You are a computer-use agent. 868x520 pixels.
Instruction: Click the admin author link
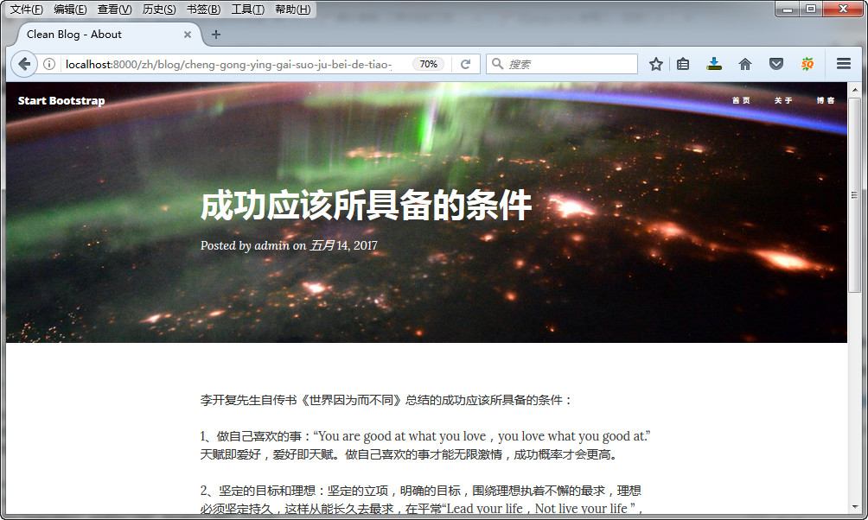click(x=271, y=245)
